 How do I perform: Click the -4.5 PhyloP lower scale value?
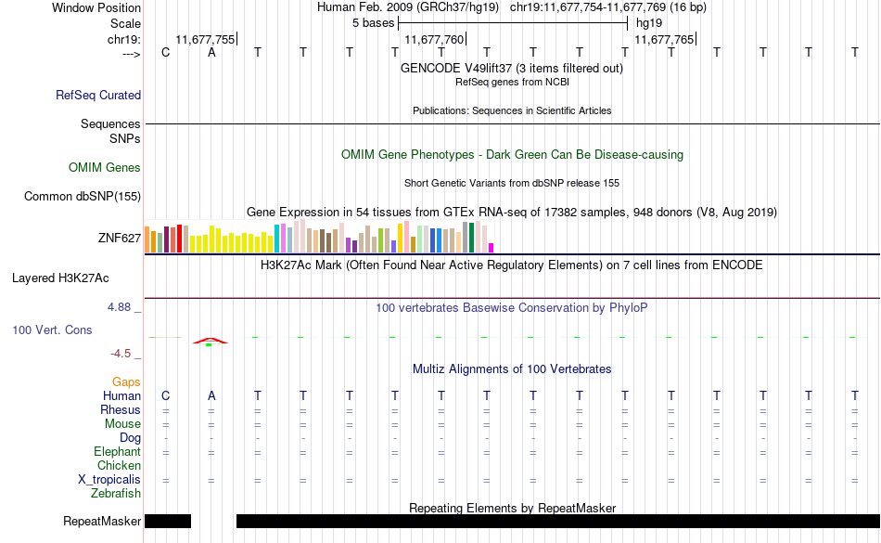coord(121,353)
